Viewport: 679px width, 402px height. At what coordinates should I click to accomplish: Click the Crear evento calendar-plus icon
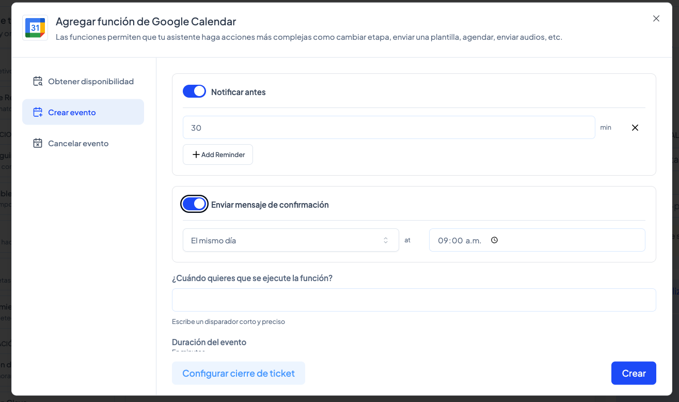coord(38,112)
